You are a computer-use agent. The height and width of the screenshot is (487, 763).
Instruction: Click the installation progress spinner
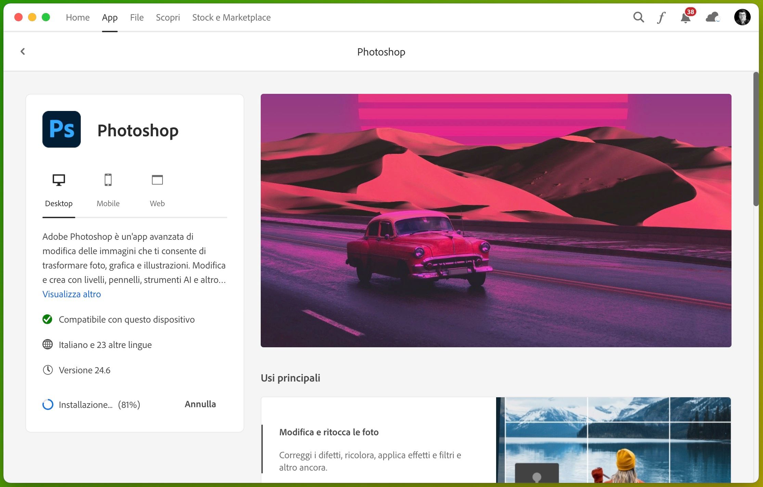pyautogui.click(x=48, y=404)
